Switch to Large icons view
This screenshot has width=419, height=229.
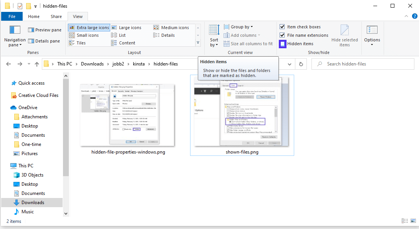tap(129, 27)
